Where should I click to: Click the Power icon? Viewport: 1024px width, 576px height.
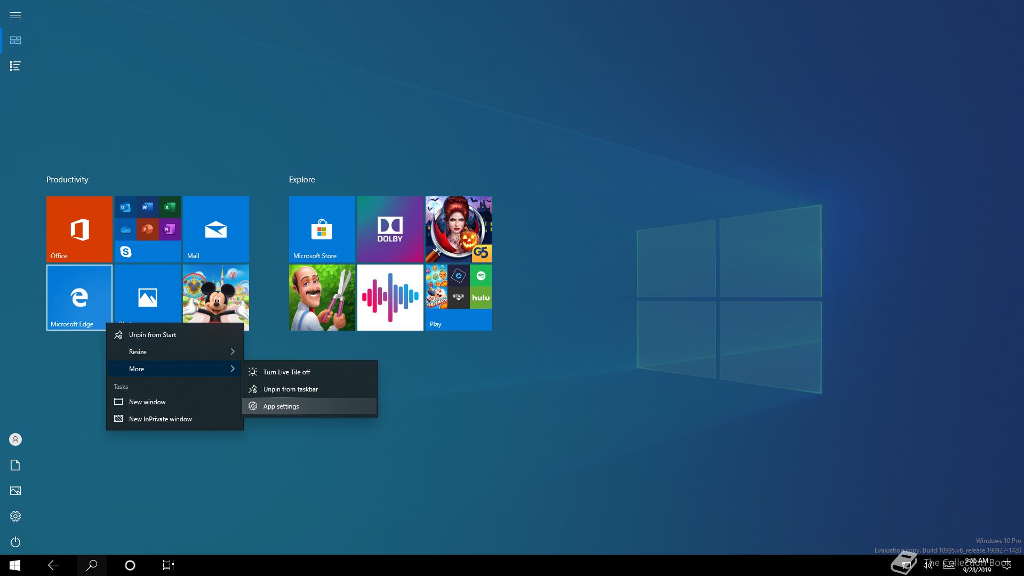(x=15, y=542)
